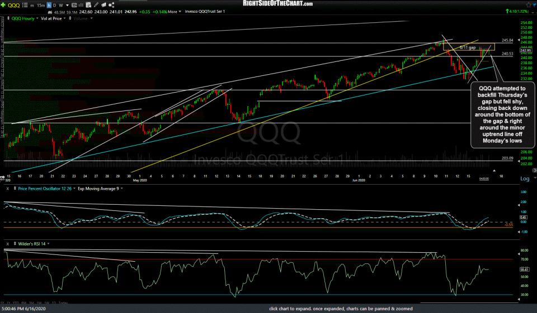The width and height of the screenshot is (537, 313).
Task: Click the small up triangle above time axis
Action: pyautogui.click(x=494, y=170)
